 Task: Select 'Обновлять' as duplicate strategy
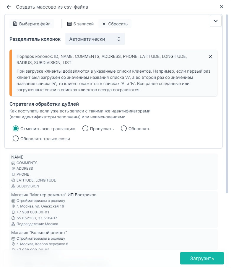pyautogui.click(x=123, y=128)
